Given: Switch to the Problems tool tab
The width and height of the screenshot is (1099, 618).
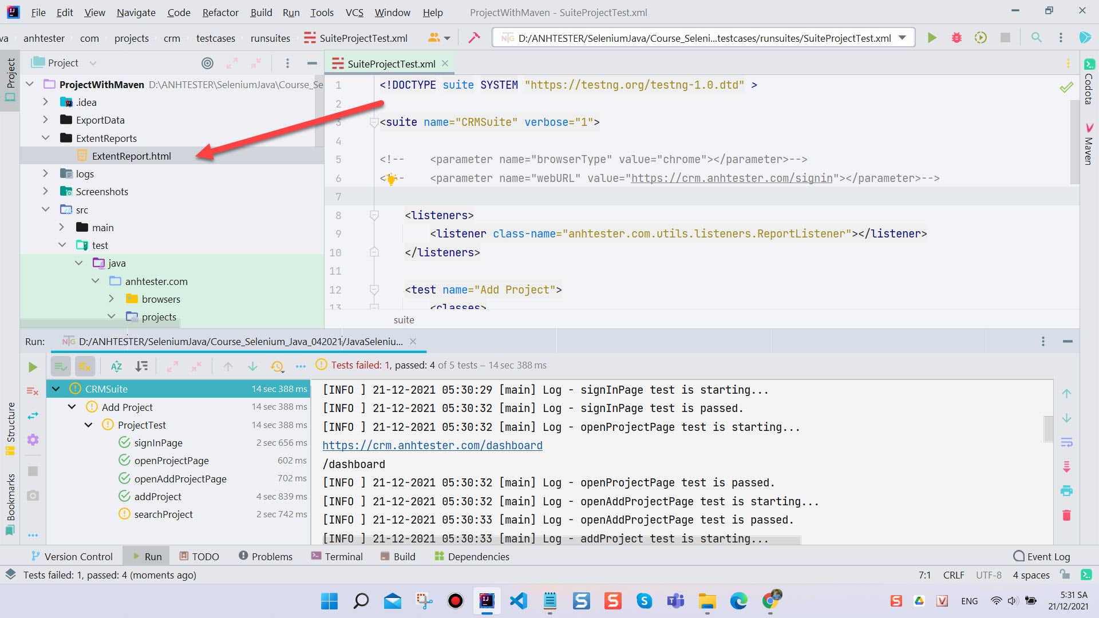Looking at the screenshot, I should (266, 556).
